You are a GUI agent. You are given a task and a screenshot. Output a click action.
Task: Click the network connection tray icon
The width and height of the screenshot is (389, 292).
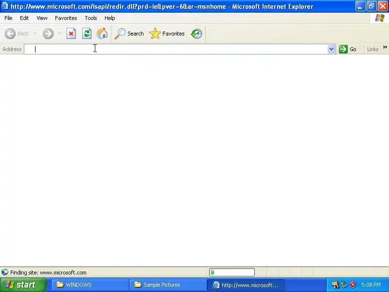click(x=344, y=285)
